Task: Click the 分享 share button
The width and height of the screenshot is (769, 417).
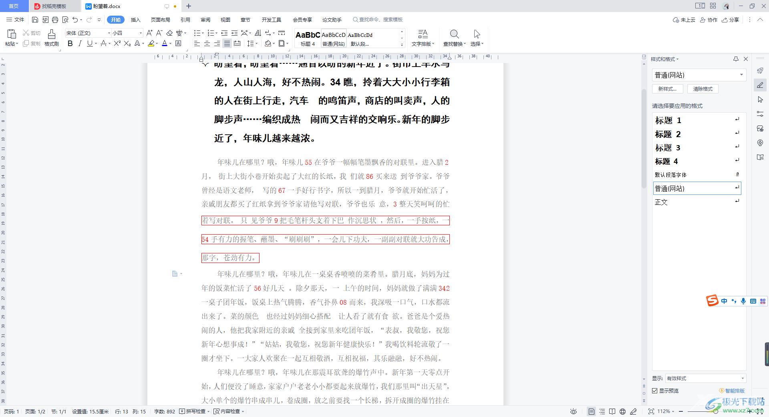Action: point(731,20)
